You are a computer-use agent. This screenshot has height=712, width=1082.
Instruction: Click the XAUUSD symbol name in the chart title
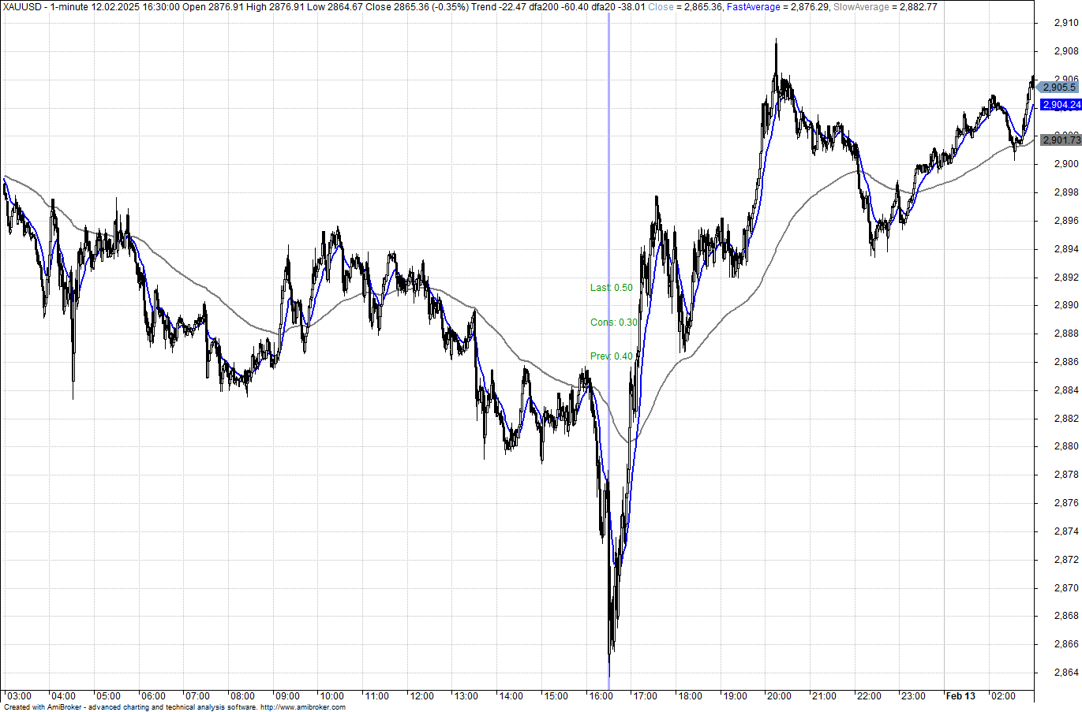21,7
